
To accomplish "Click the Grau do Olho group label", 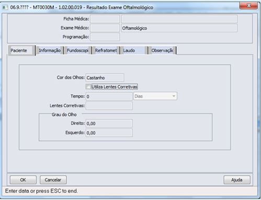I will coord(64,115).
